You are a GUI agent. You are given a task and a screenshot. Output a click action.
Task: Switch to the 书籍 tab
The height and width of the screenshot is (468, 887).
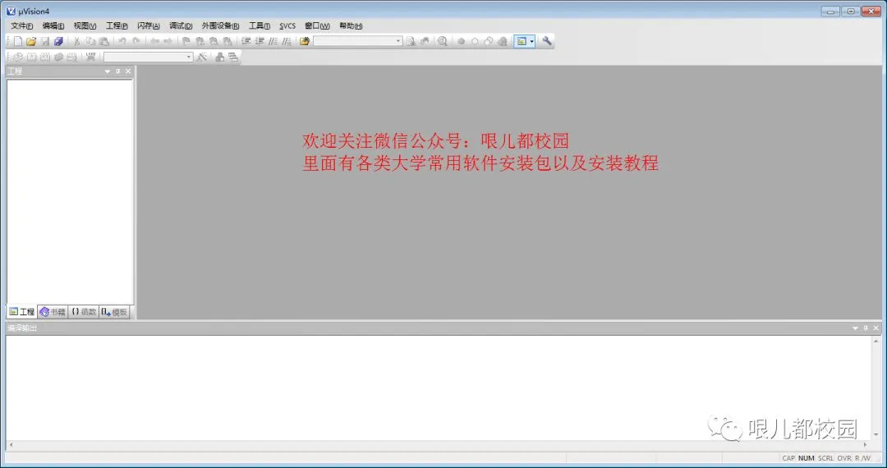(x=53, y=312)
